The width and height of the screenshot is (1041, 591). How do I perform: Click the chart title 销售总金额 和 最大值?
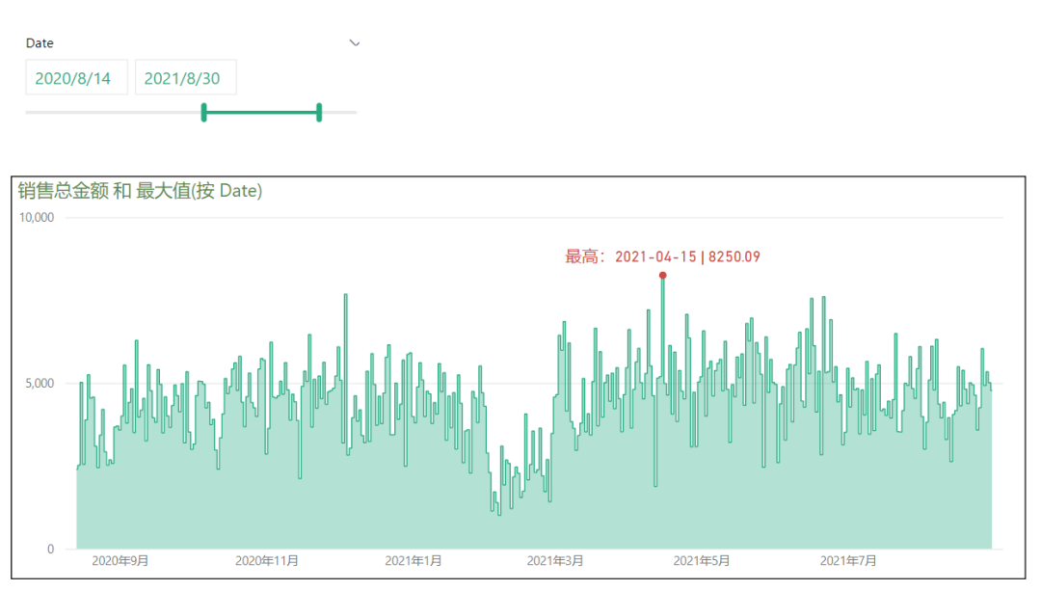click(x=140, y=191)
